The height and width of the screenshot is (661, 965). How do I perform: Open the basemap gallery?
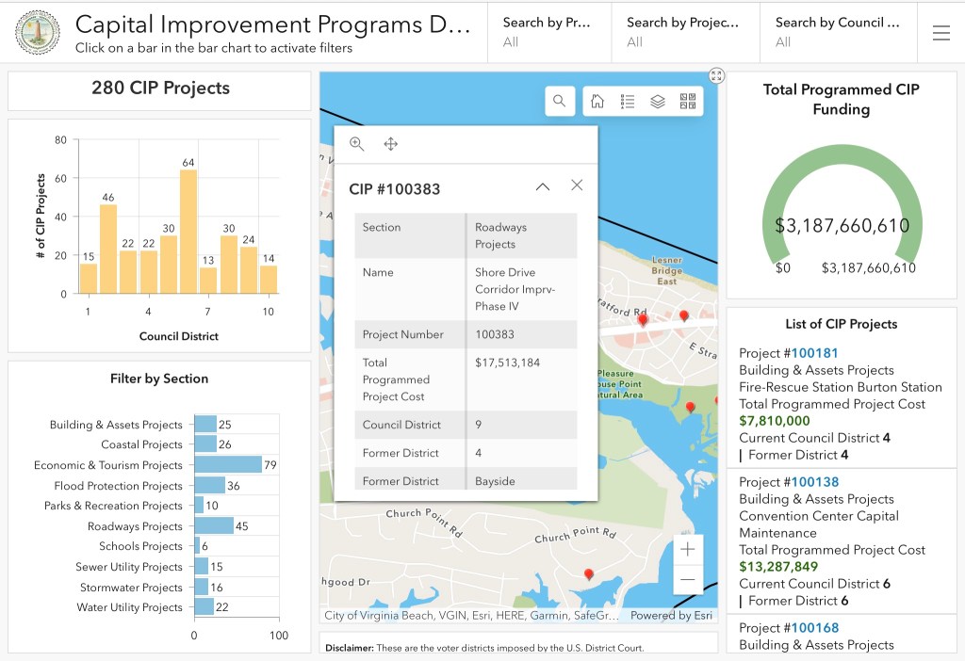coord(687,102)
